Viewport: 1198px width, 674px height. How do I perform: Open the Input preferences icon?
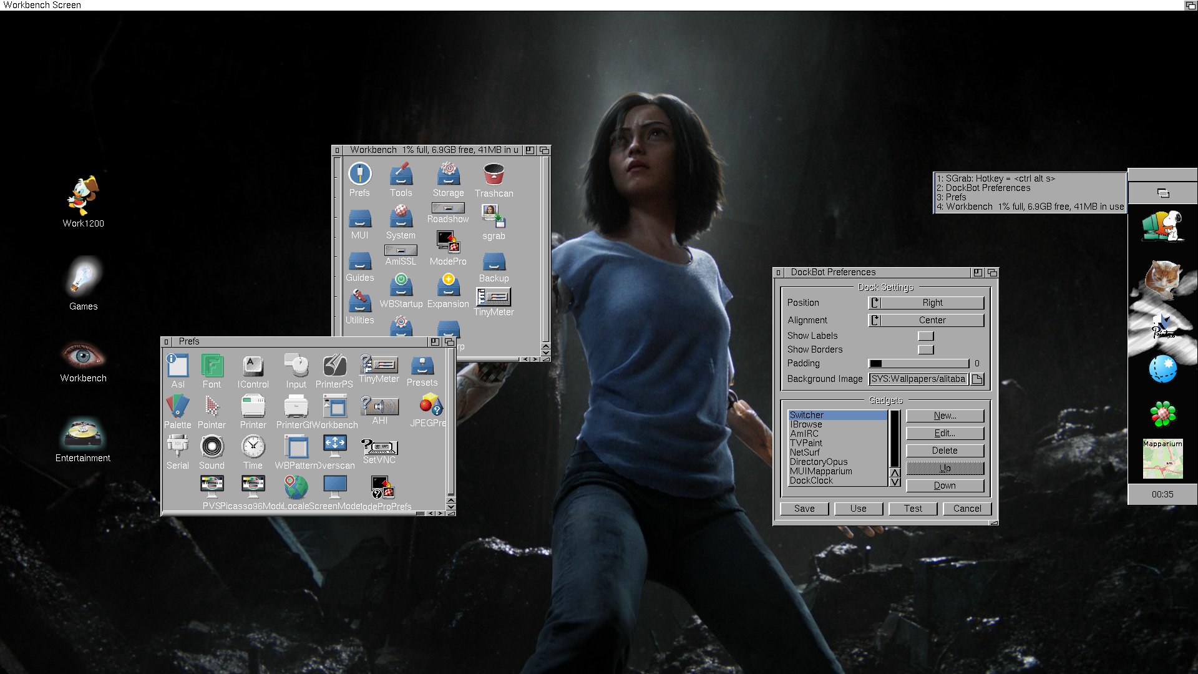click(x=296, y=371)
